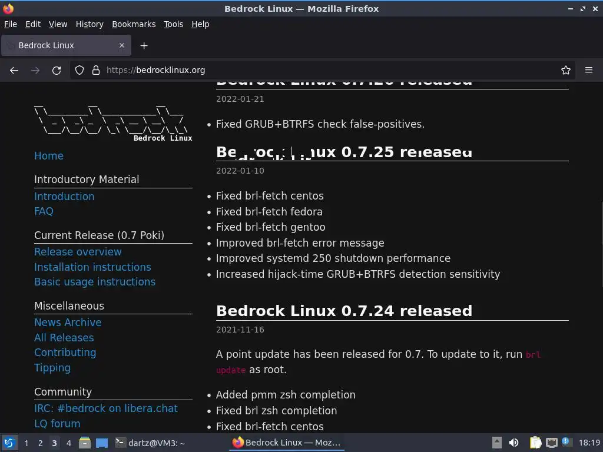
Task: Click the 'Bedrock Linux 0.7.24 released' heading
Action: pyautogui.click(x=344, y=311)
